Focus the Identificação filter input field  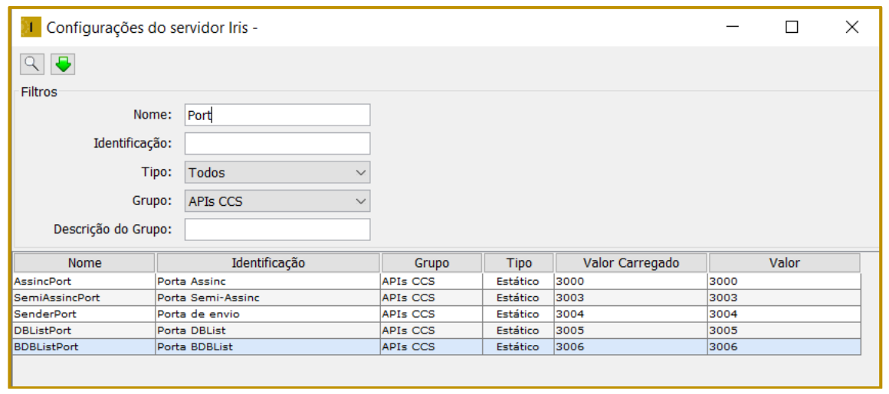[277, 144]
